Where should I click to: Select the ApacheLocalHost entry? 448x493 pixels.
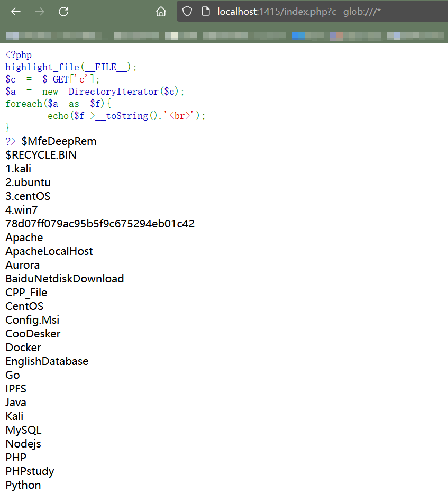tap(49, 251)
